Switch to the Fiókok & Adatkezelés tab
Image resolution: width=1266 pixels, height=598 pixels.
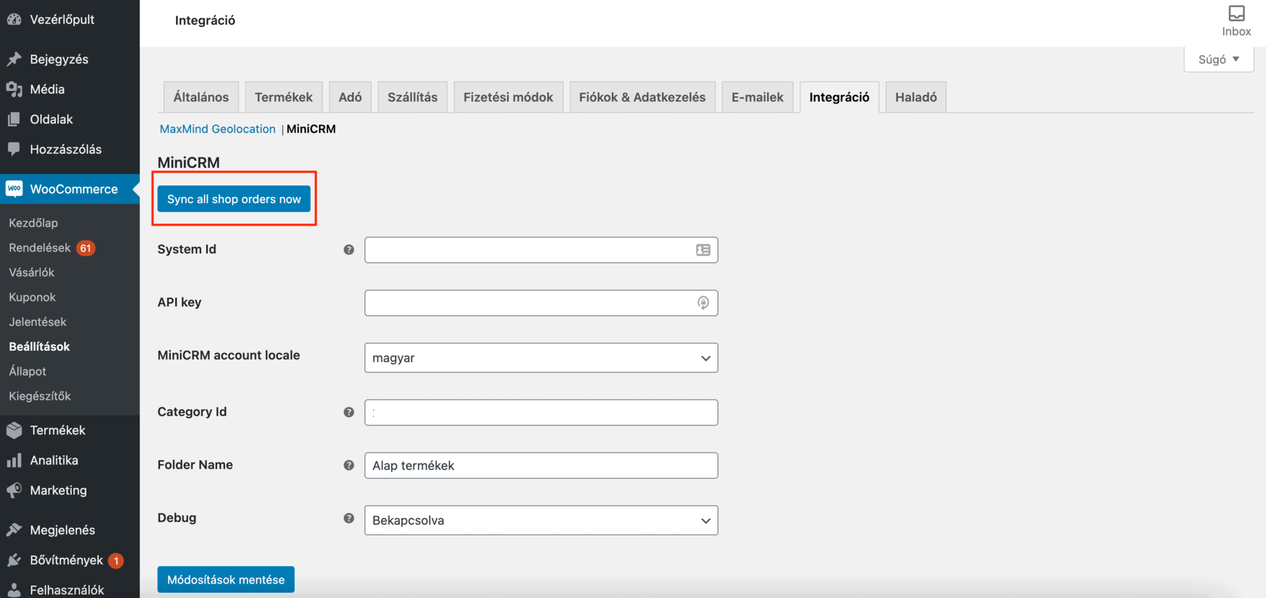[x=642, y=97]
